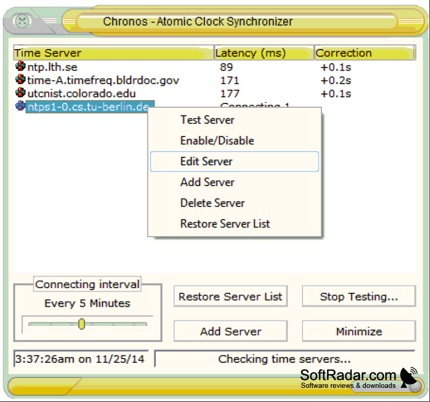Click the Checking time servers... status field

click(x=285, y=359)
